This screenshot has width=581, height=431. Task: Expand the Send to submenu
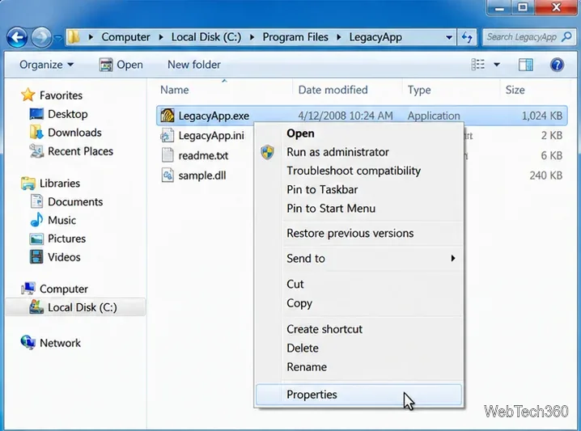tap(358, 259)
